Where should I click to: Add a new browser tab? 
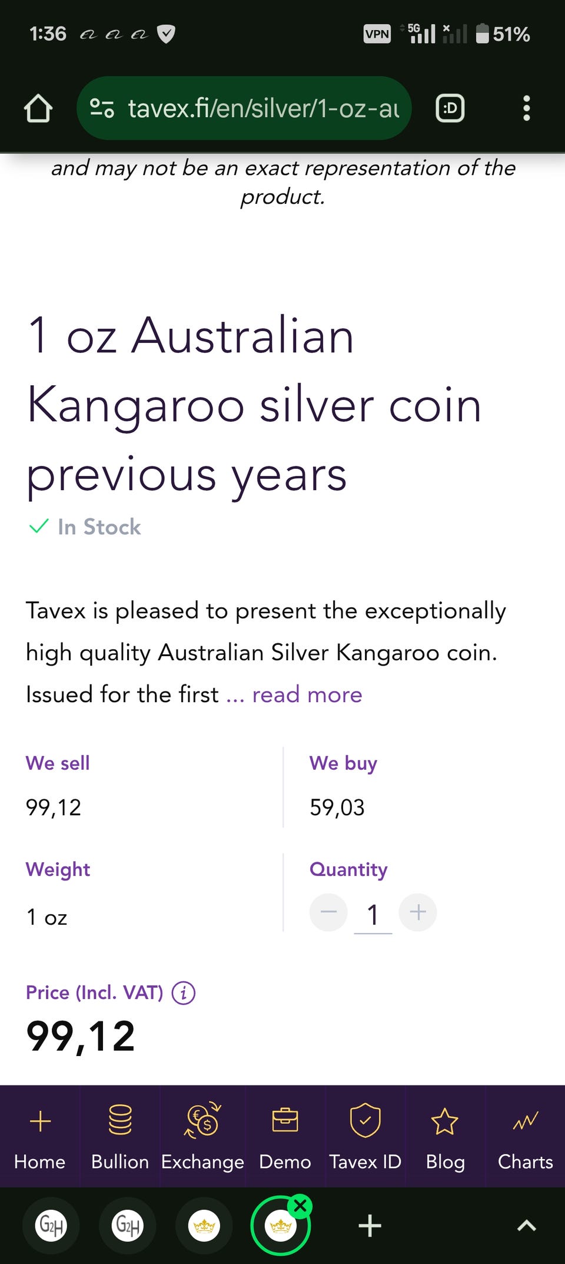[x=370, y=1226]
